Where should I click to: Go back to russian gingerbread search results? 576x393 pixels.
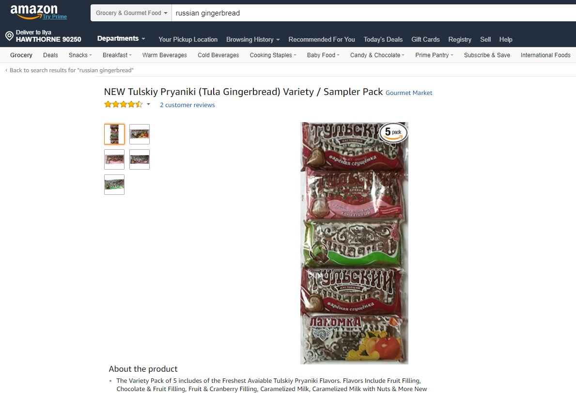click(69, 70)
